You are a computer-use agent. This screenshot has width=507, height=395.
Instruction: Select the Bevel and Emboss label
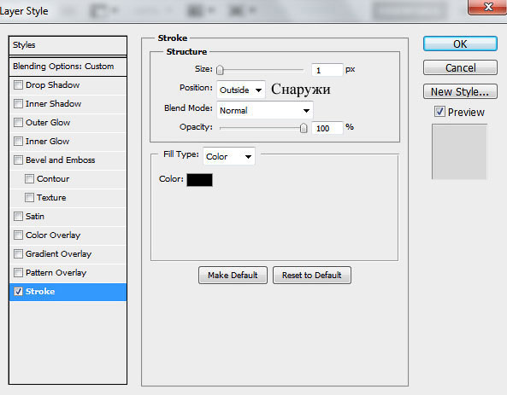pos(61,160)
